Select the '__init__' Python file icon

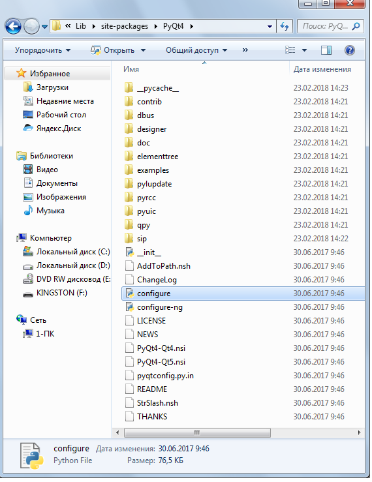(129, 252)
